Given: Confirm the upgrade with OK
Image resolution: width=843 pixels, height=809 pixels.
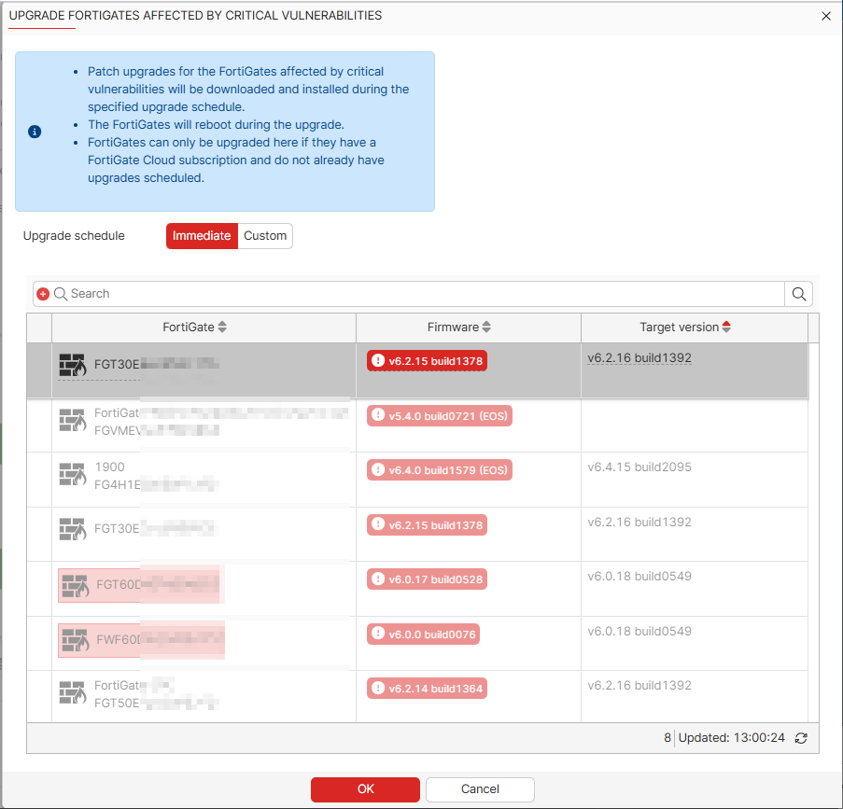Looking at the screenshot, I should point(365,789).
